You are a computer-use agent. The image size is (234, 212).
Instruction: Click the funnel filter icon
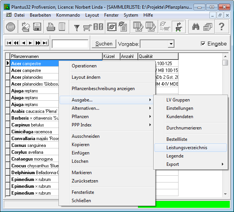(x=77, y=27)
